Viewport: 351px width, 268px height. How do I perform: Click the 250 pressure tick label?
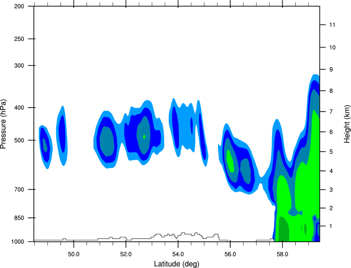pyautogui.click(x=19, y=39)
